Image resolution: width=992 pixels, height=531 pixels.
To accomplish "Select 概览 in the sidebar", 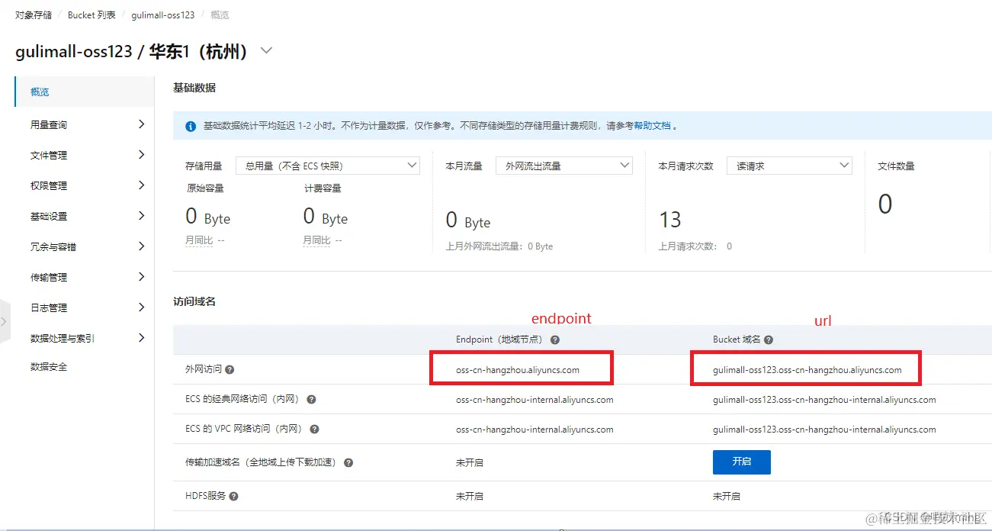I will coord(84,92).
